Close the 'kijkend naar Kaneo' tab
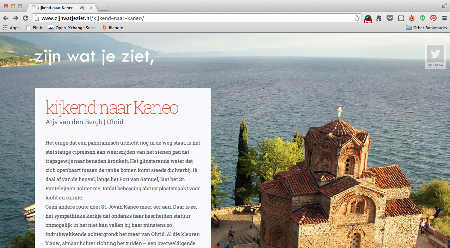450x248 pixels. tap(91, 8)
